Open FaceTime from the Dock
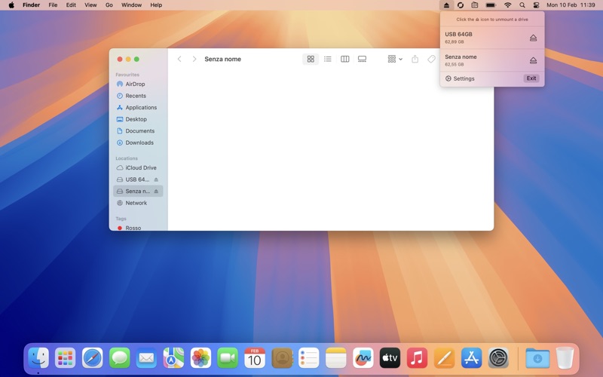Image resolution: width=603 pixels, height=377 pixels. pyautogui.click(x=228, y=357)
